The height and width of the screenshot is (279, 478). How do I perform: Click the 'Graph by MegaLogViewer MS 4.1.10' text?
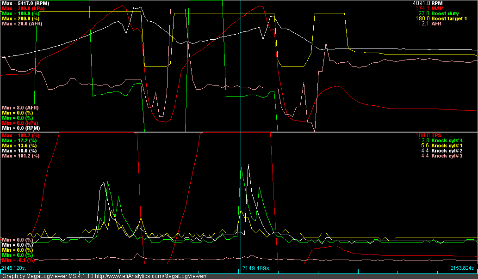[x=48, y=276]
